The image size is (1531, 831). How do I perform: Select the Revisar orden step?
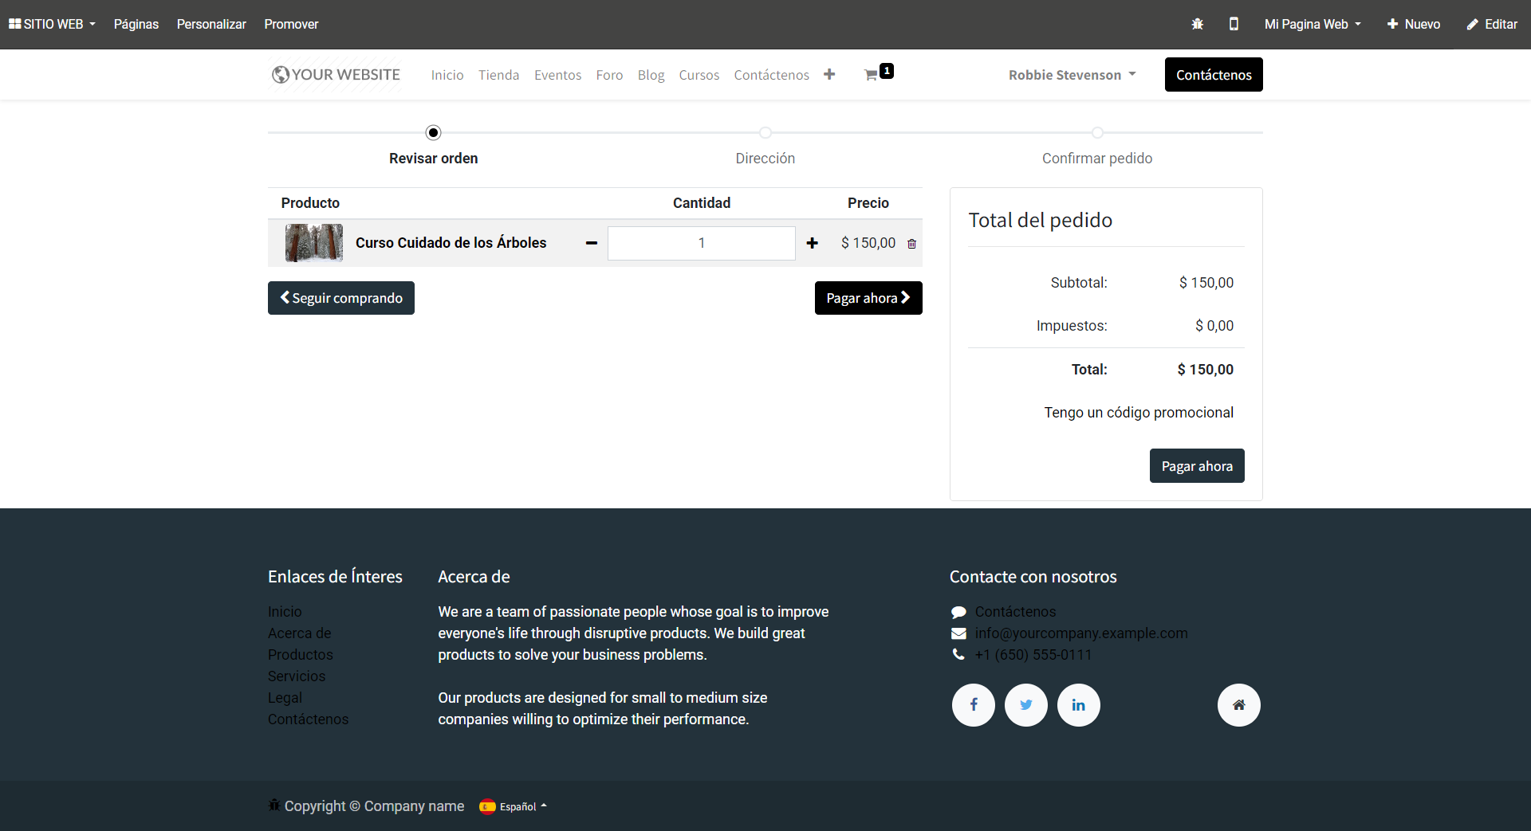click(x=433, y=133)
